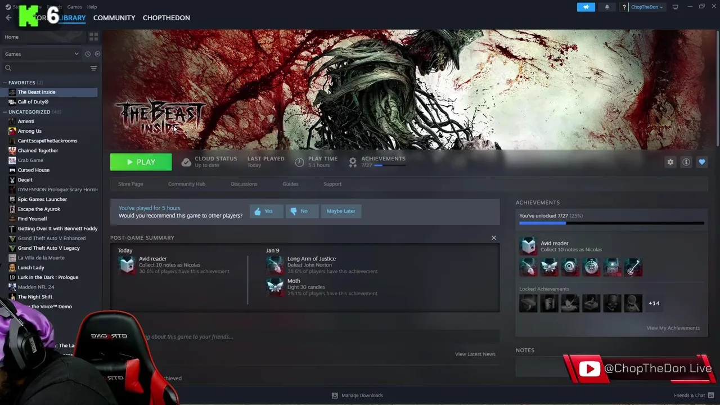Click the Home button in sidebar
Image resolution: width=720 pixels, height=405 pixels.
coord(44,37)
